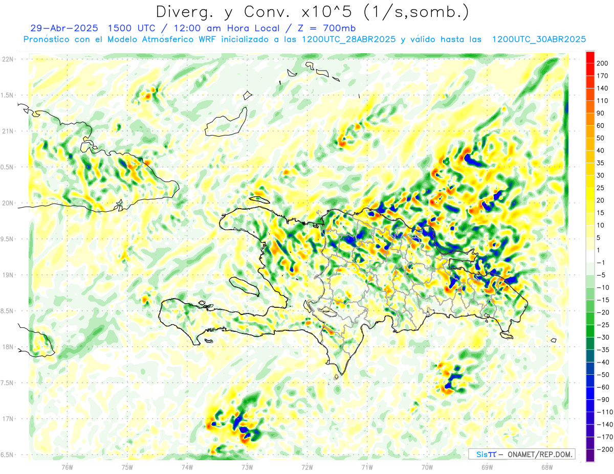
Task: Click the positive '60' color scale value
Action: [x=602, y=125]
